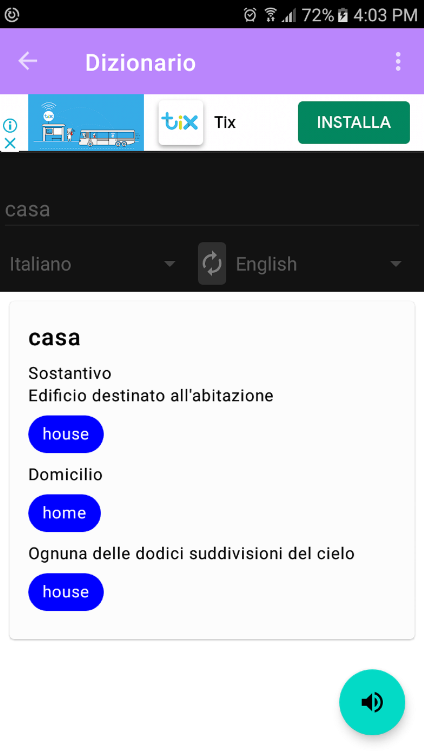Viewport: 424px width, 754px height.
Task: Tap the 'casa' headword in result card
Action: click(x=54, y=338)
